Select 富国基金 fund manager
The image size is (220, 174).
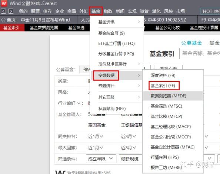point(97,125)
